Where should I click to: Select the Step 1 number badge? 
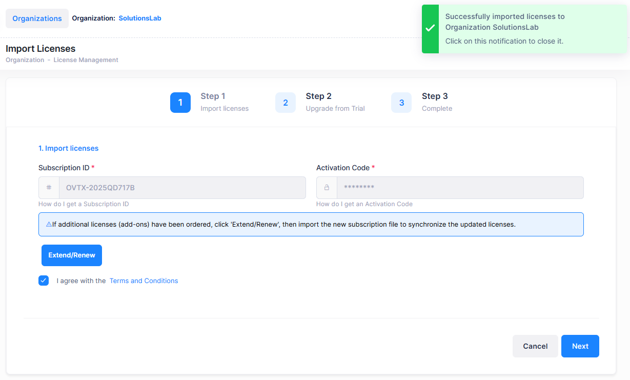pyautogui.click(x=180, y=103)
